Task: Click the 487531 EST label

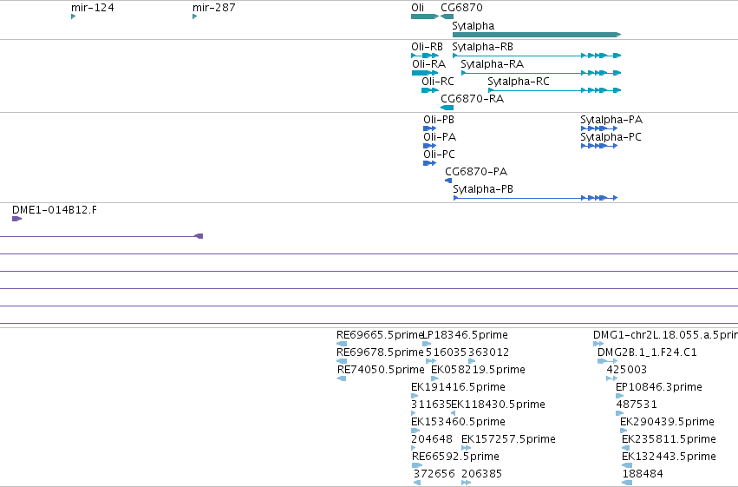Action: pos(637,405)
